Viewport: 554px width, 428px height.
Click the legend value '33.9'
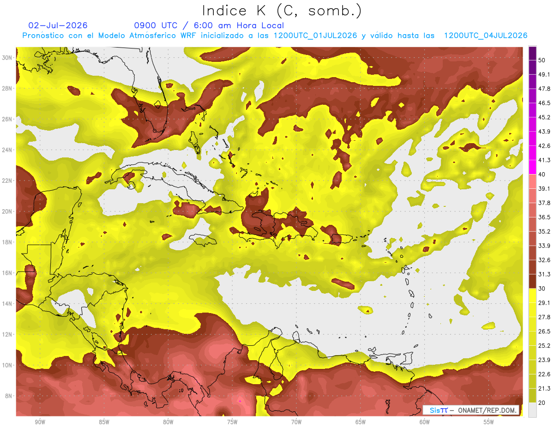(544, 246)
